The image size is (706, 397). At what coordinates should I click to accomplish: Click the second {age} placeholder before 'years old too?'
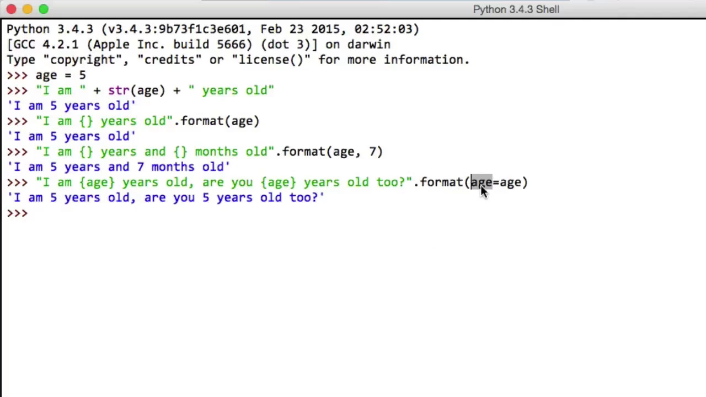tap(279, 183)
